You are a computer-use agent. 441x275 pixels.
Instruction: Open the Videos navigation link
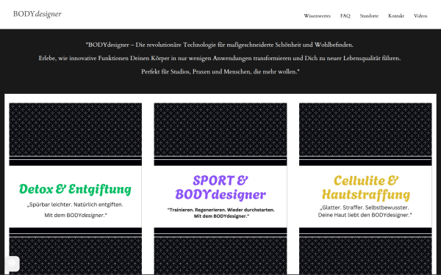(420, 16)
